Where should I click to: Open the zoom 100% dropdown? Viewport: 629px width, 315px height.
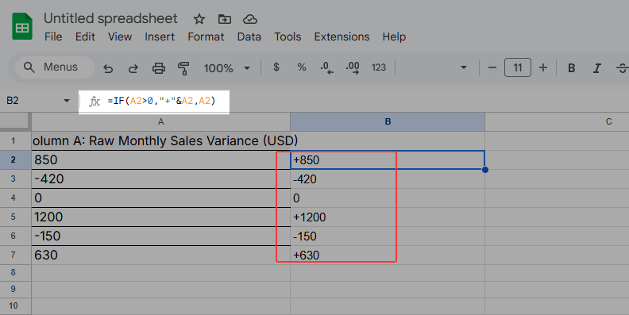point(226,68)
